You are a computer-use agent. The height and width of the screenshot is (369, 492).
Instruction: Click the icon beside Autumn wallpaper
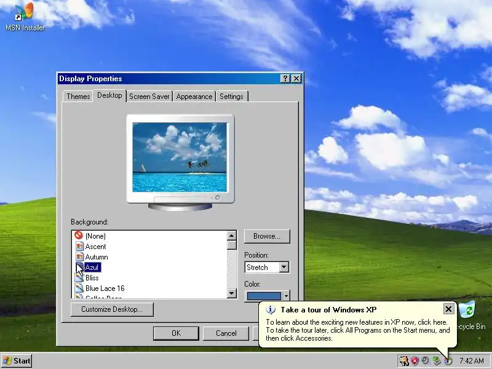pos(80,257)
